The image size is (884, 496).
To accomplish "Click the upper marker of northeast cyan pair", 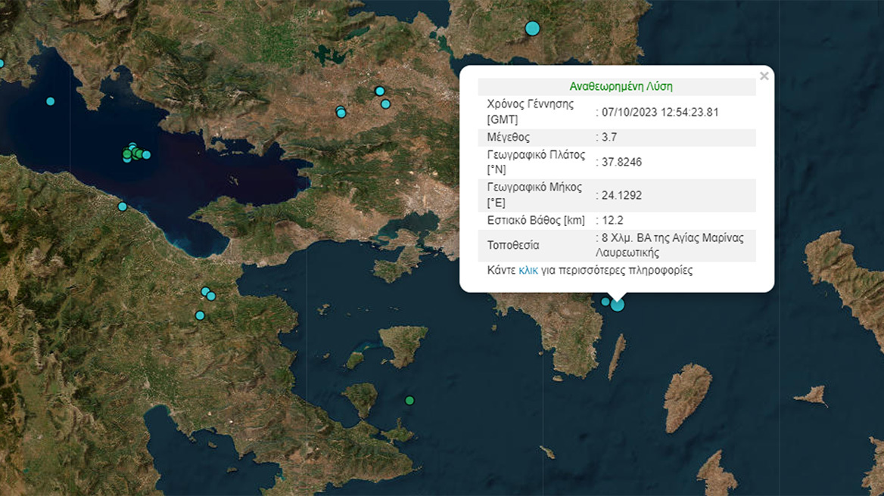I will tap(380, 91).
